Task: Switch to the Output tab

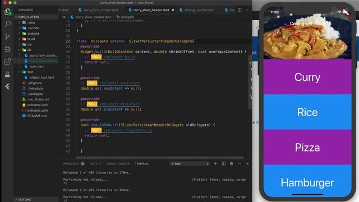Action: (95, 163)
